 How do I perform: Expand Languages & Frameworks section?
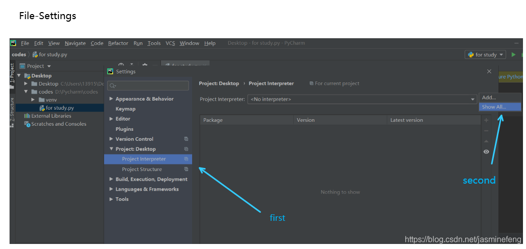click(x=111, y=189)
